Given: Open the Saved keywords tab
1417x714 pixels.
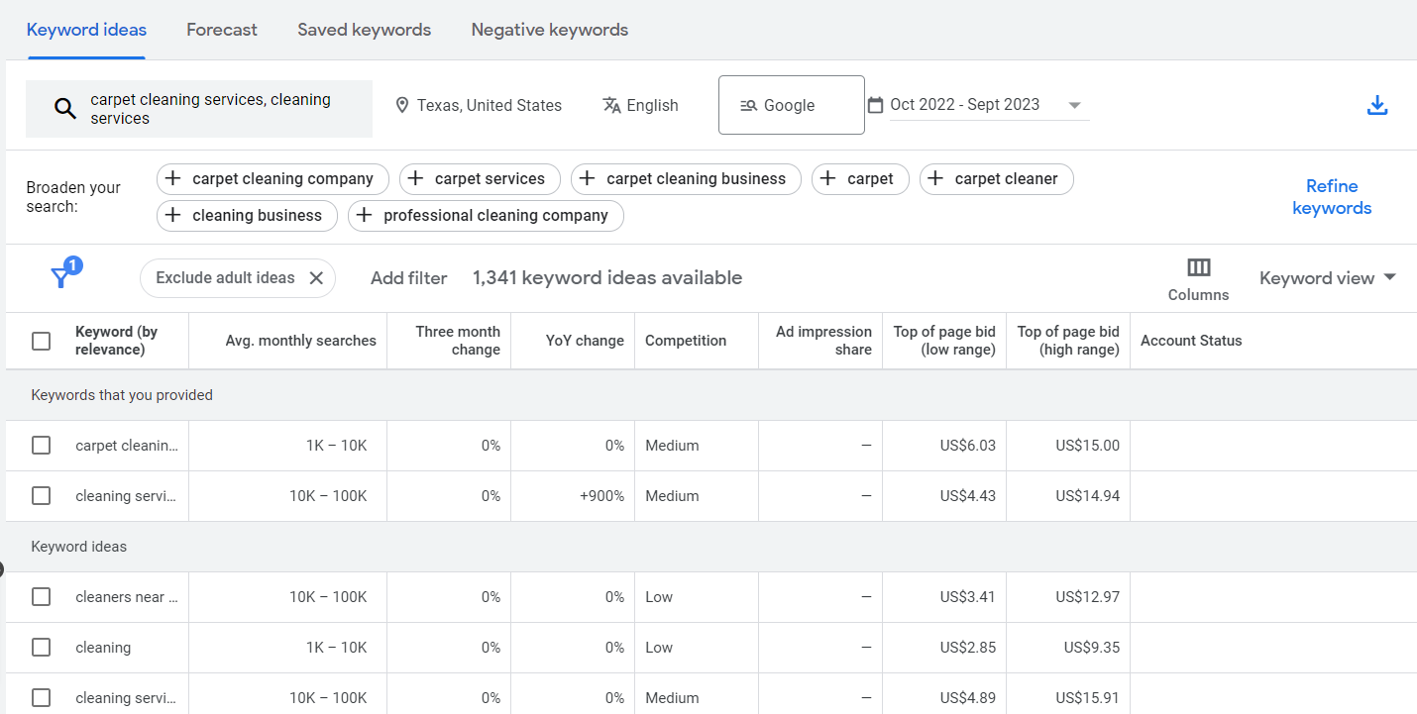Looking at the screenshot, I should 364,30.
